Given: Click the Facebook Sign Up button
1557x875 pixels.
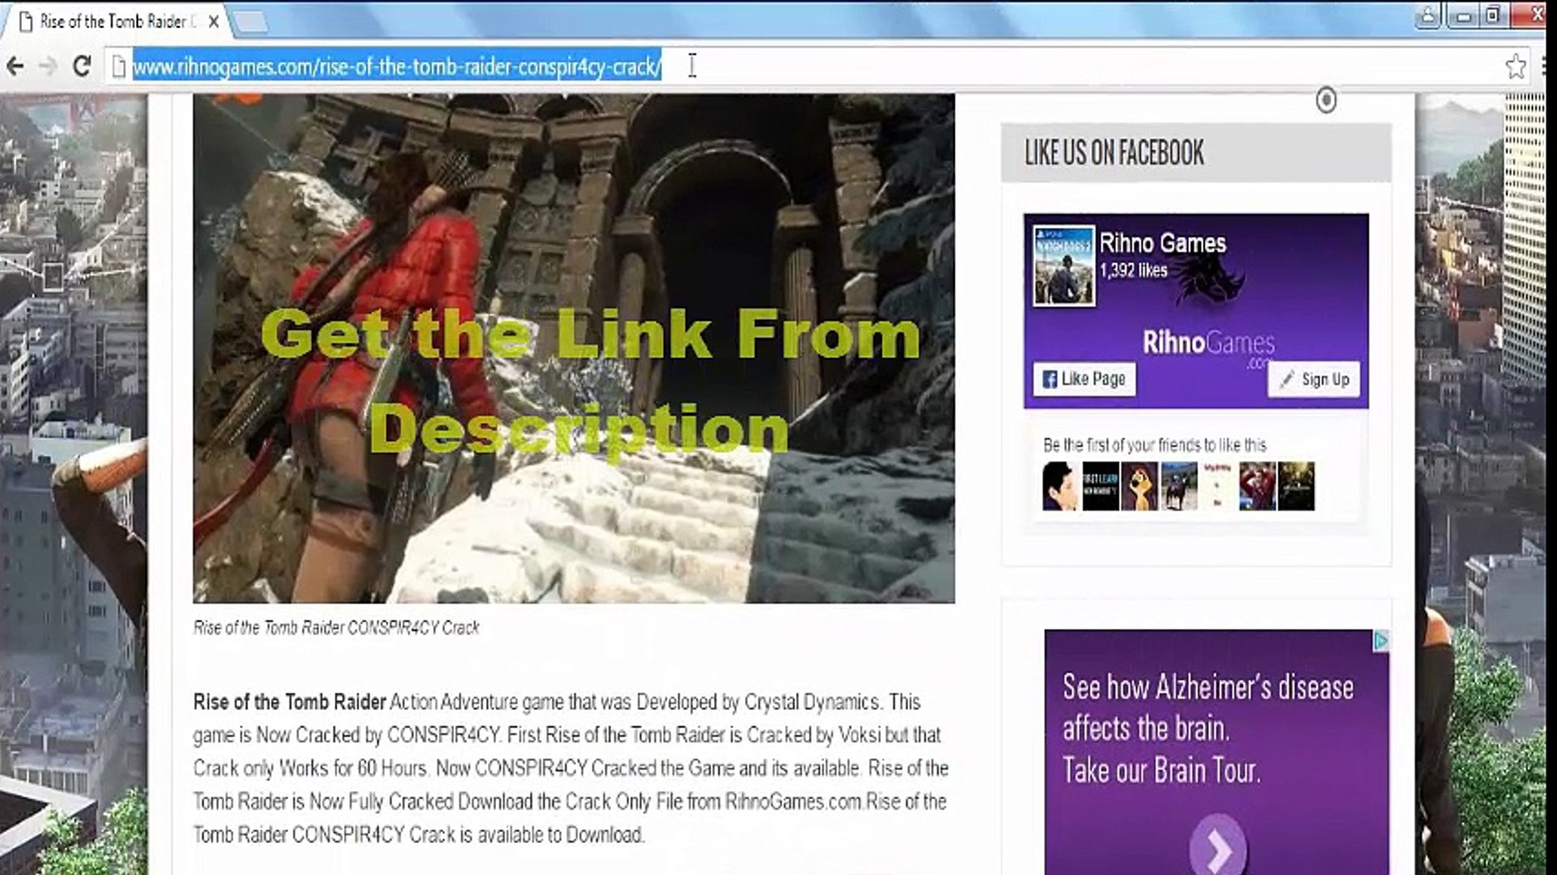Looking at the screenshot, I should (1314, 379).
